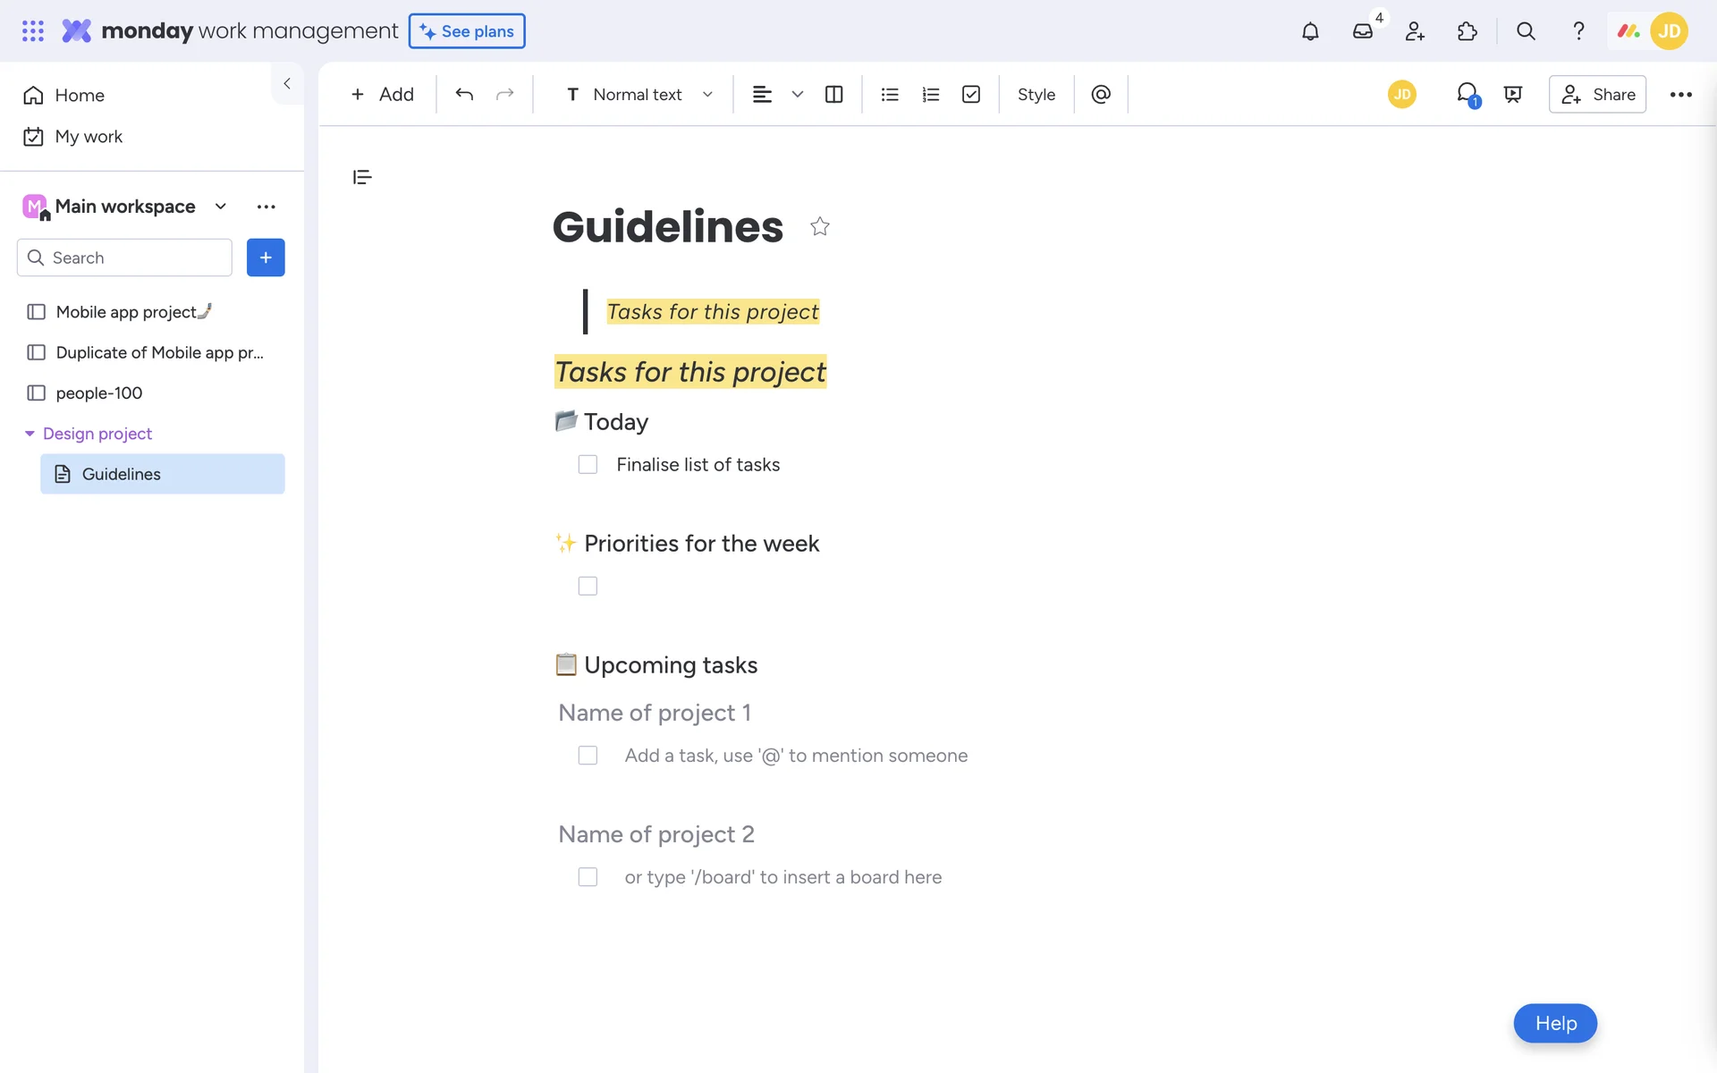This screenshot has width=1717, height=1073.
Task: Click the mention @ icon
Action: tap(1101, 94)
